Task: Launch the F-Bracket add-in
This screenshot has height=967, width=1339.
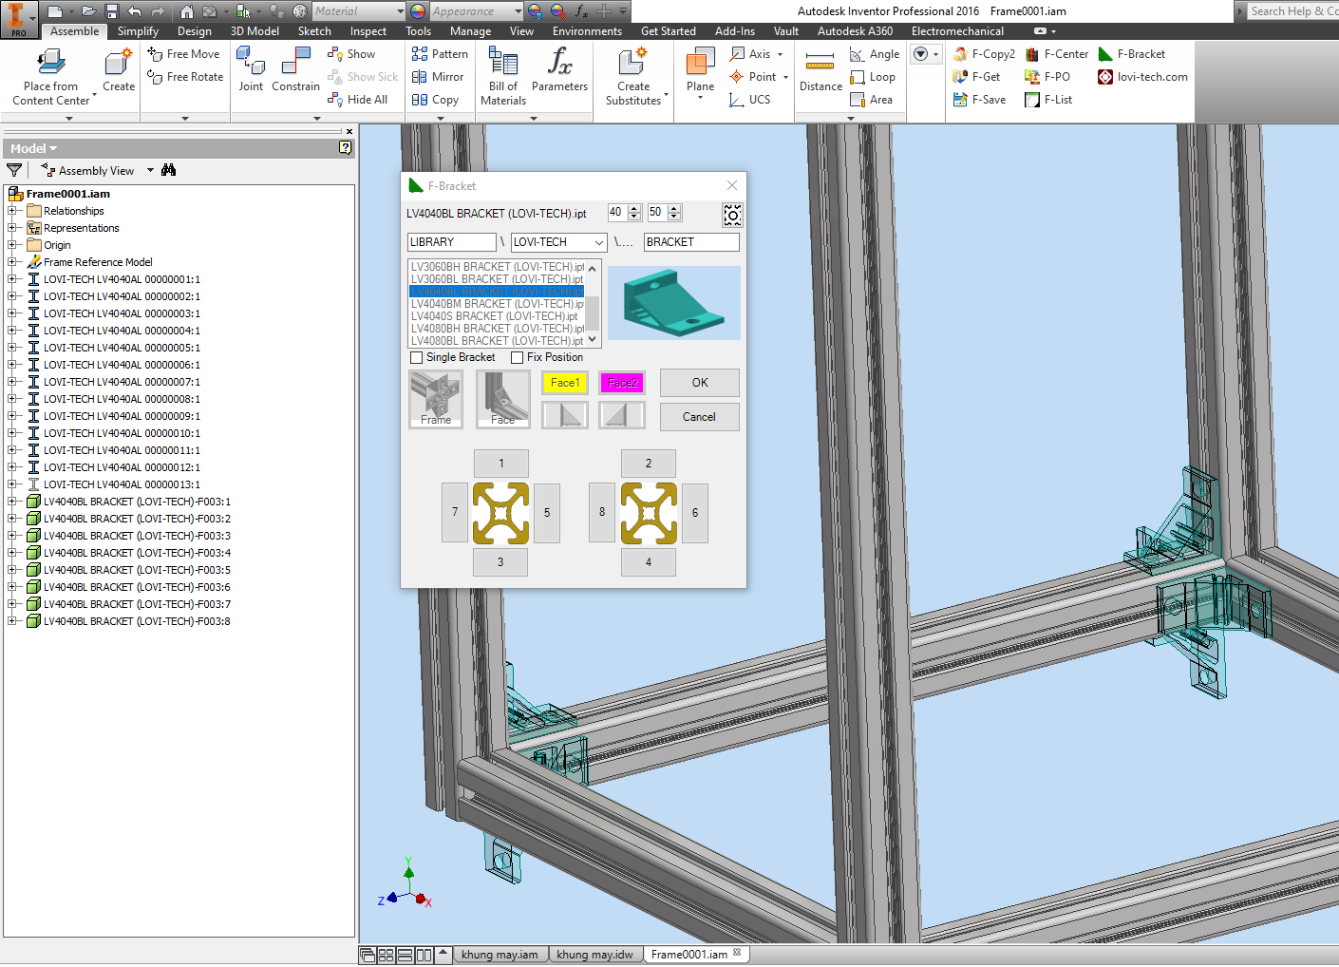Action: point(1131,54)
